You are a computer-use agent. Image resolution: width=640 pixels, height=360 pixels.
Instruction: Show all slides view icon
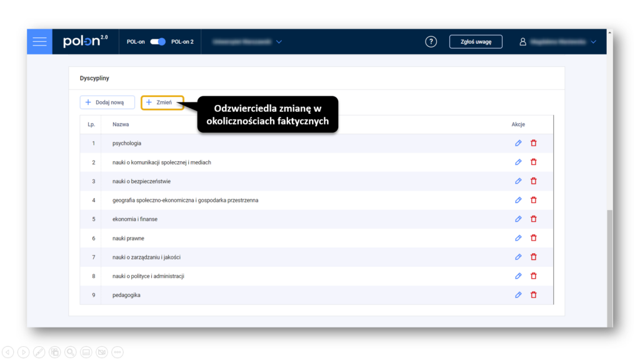(x=55, y=352)
